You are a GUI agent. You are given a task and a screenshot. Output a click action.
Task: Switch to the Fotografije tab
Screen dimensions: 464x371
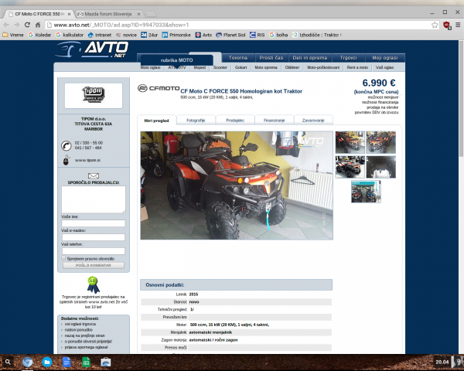(x=196, y=121)
